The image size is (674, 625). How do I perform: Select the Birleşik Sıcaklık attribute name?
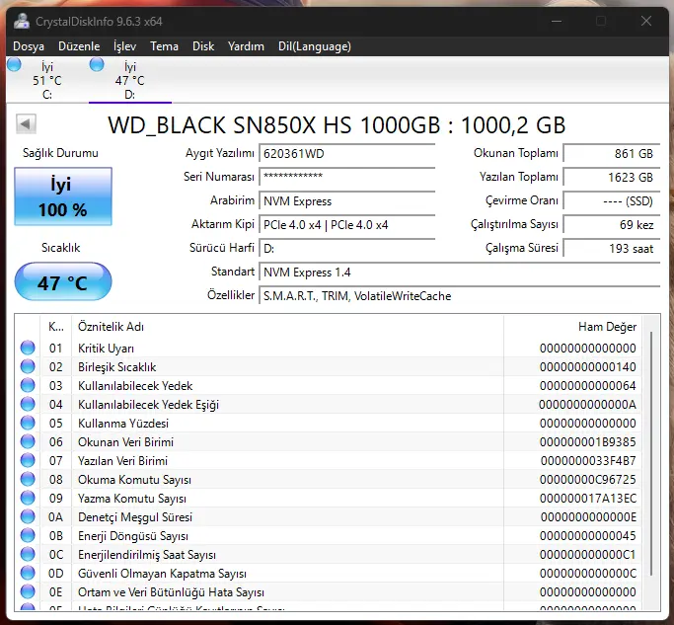pos(116,367)
